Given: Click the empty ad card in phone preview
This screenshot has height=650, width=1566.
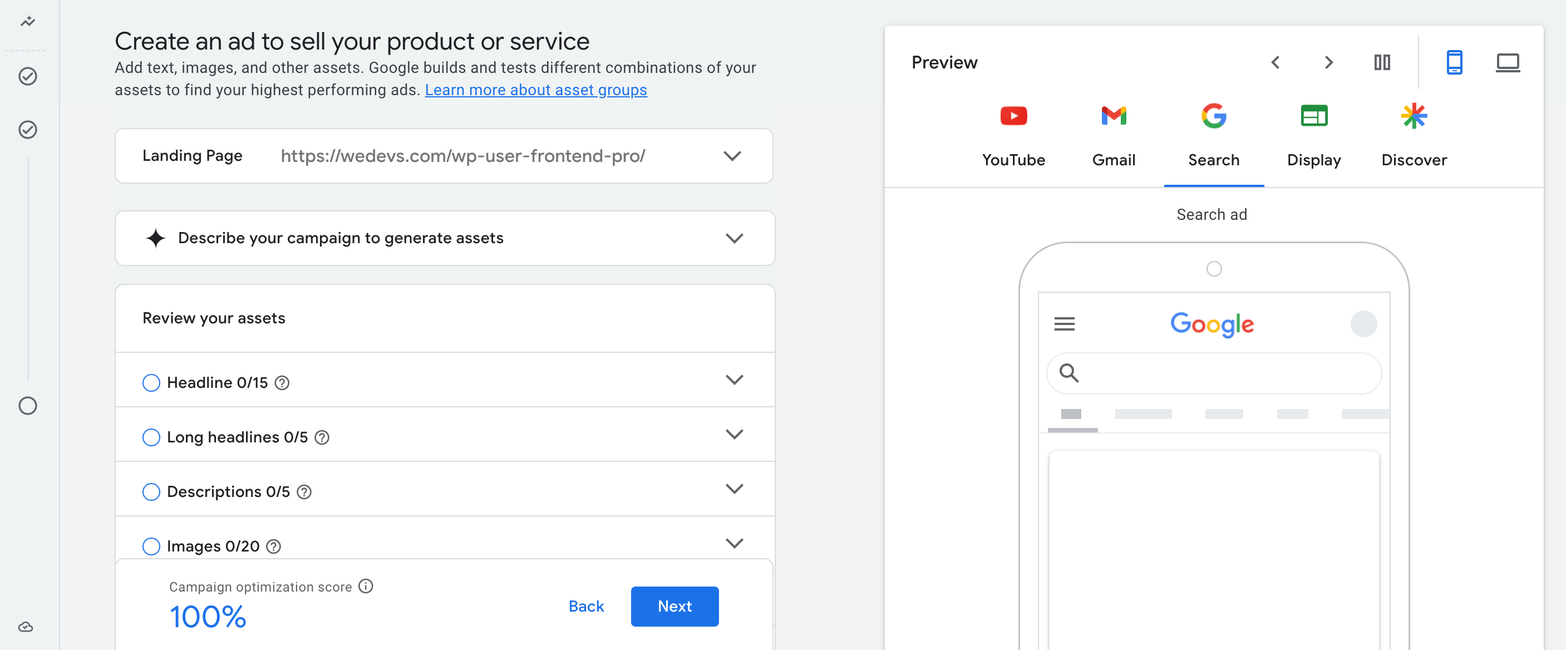Looking at the screenshot, I should 1213,550.
